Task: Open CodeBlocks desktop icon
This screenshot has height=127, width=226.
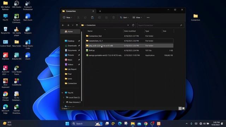Action: click(17, 82)
